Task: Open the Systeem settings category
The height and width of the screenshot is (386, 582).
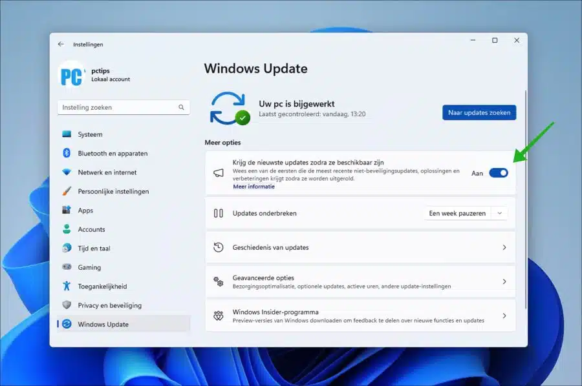Action: pyautogui.click(x=124, y=134)
